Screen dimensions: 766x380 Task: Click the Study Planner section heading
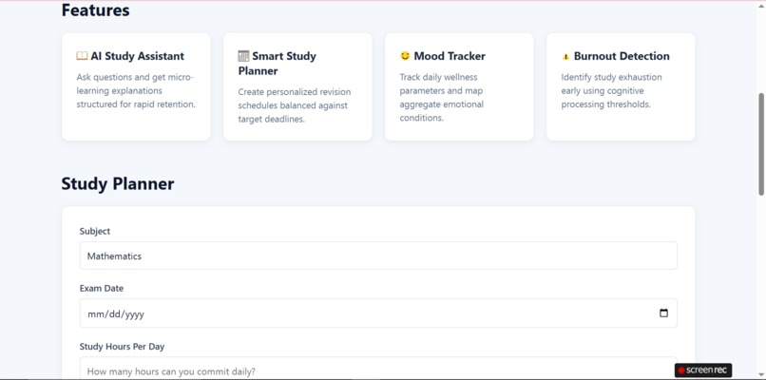click(x=117, y=184)
